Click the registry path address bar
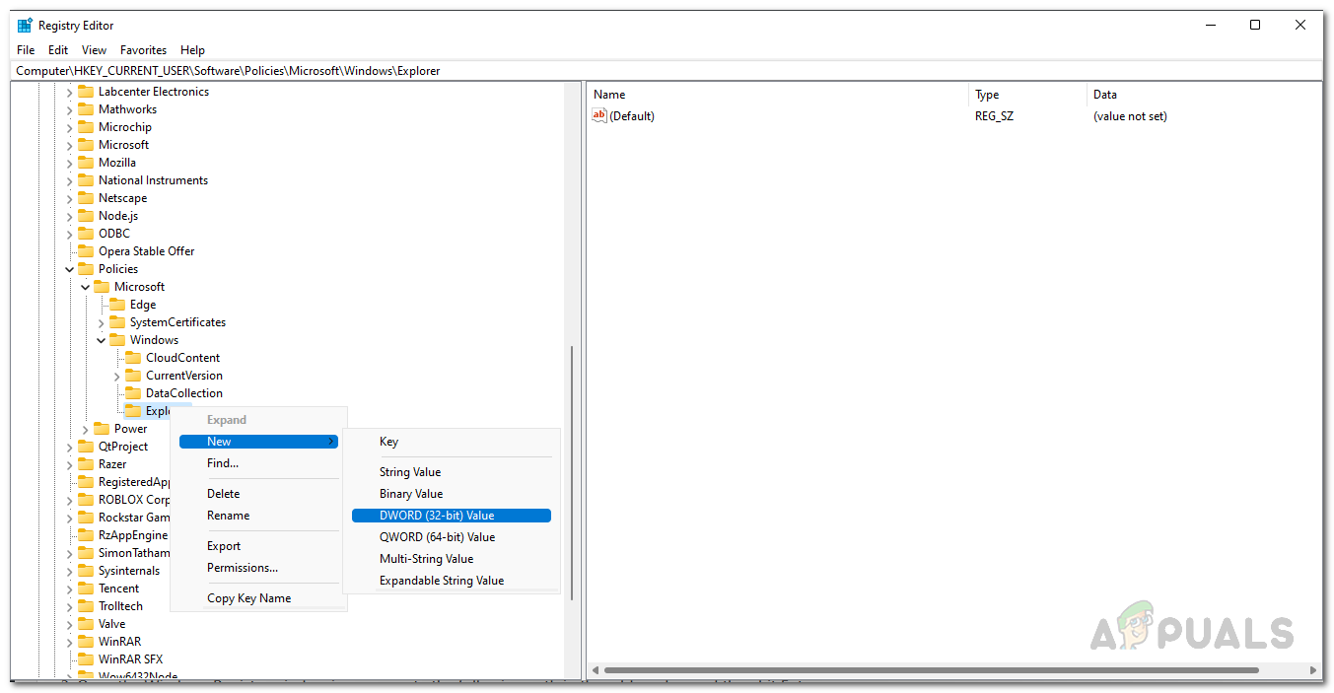 (x=667, y=71)
